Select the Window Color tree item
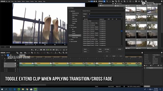This screenshot has width=163, height=91. coord(75,37)
